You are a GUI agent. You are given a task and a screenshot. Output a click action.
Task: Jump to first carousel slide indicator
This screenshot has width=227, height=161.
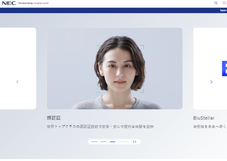pyautogui.click(x=94, y=142)
